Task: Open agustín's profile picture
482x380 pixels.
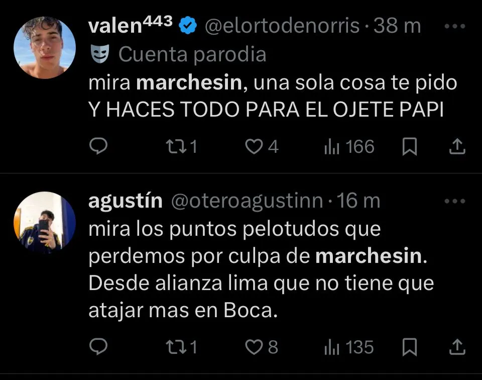Action: coord(44,222)
